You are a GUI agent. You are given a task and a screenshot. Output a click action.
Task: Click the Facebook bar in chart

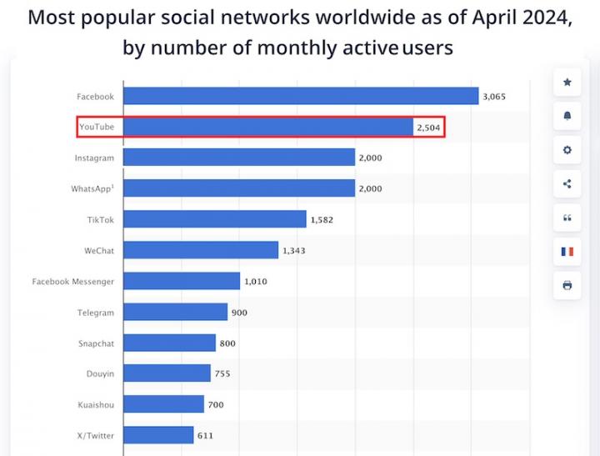[x=301, y=96]
